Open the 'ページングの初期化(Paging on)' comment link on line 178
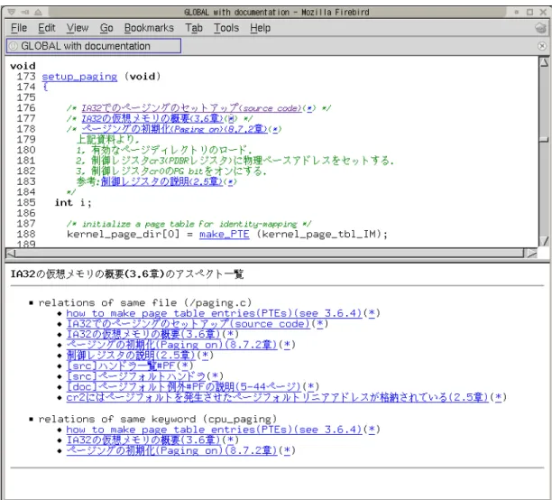552x500 pixels. 174,129
